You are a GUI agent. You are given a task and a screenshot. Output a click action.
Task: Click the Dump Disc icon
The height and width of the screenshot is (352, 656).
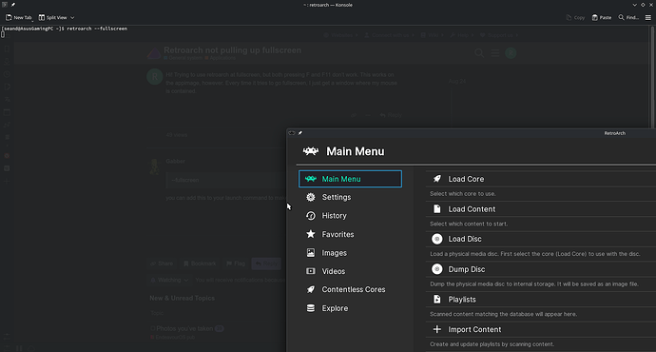point(436,269)
